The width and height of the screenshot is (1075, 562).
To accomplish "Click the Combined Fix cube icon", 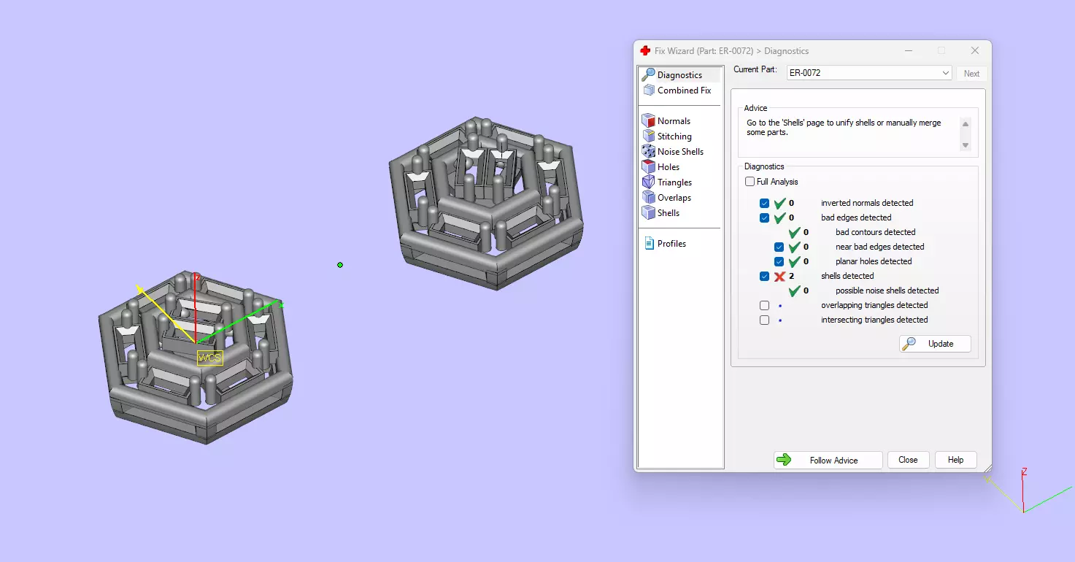I will tap(648, 91).
